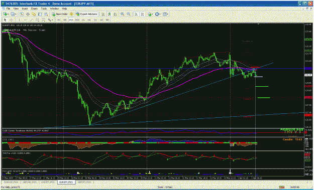Show the Data Window panel
Viewport: 314px width, 190px height.
[x=28, y=14]
